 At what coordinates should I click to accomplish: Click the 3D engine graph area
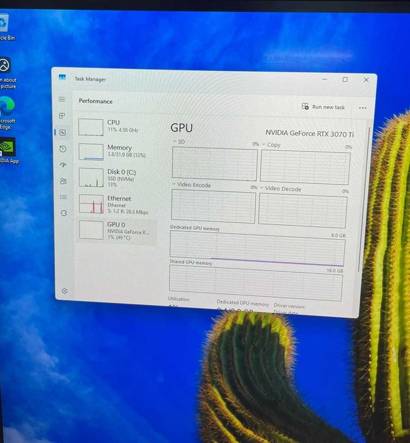[215, 164]
